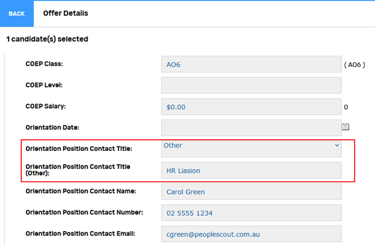
Task: Click the COEP Level label
Action: coord(44,85)
